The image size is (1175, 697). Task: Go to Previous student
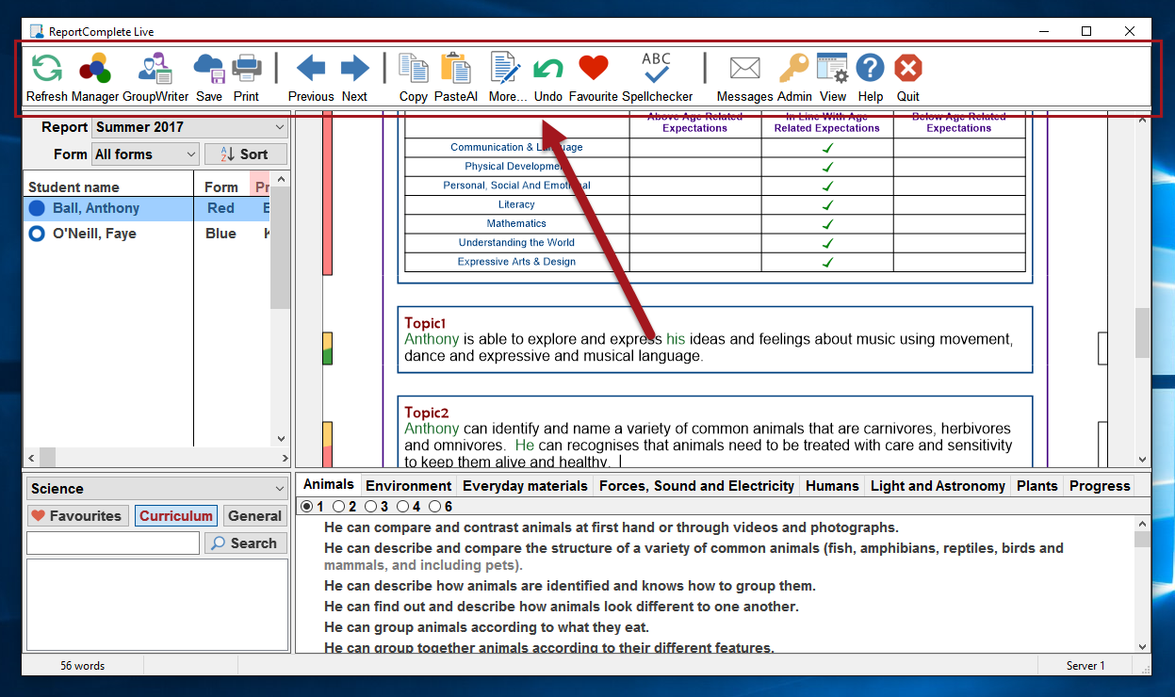(x=311, y=68)
